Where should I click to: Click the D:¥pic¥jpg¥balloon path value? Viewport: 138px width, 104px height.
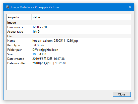[45, 50]
